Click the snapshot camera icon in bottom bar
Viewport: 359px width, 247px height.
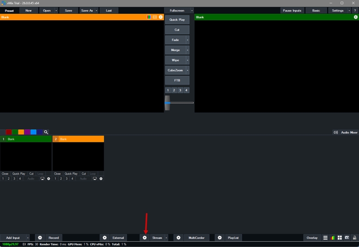(x=347, y=238)
